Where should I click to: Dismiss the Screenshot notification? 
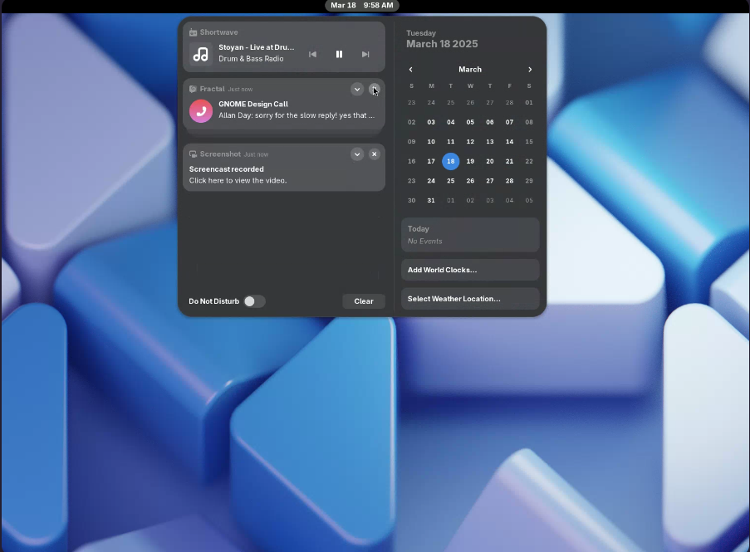coord(375,154)
